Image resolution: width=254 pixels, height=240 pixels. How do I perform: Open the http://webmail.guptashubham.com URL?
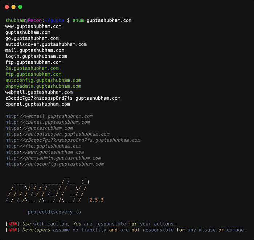[49, 116]
